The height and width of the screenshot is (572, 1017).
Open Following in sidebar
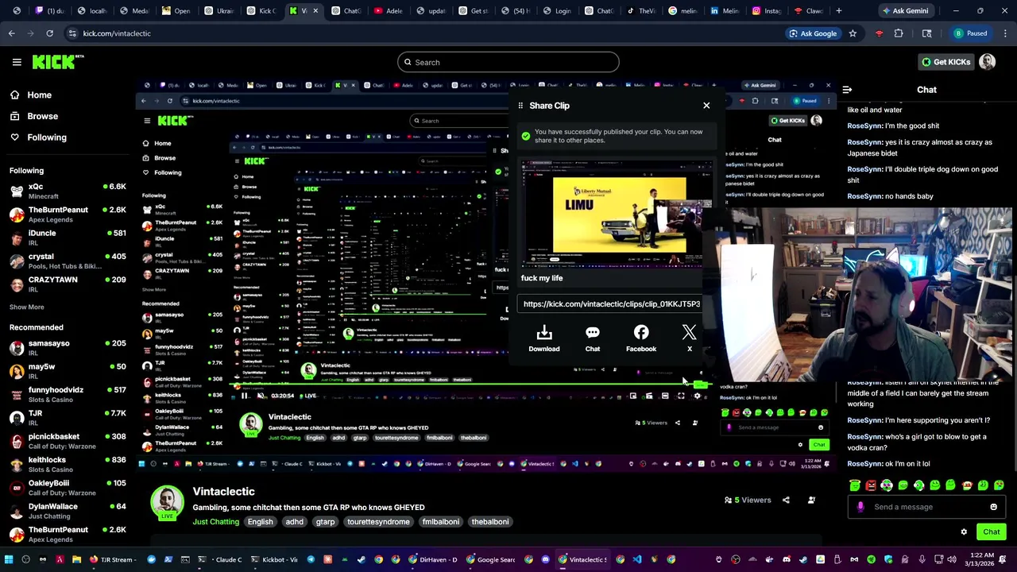[38, 137]
